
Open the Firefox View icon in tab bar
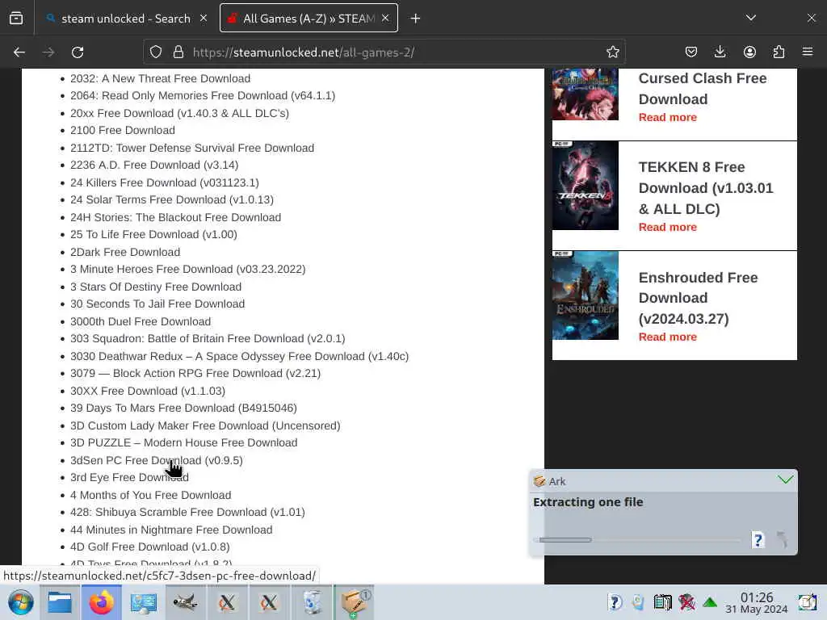tap(16, 19)
